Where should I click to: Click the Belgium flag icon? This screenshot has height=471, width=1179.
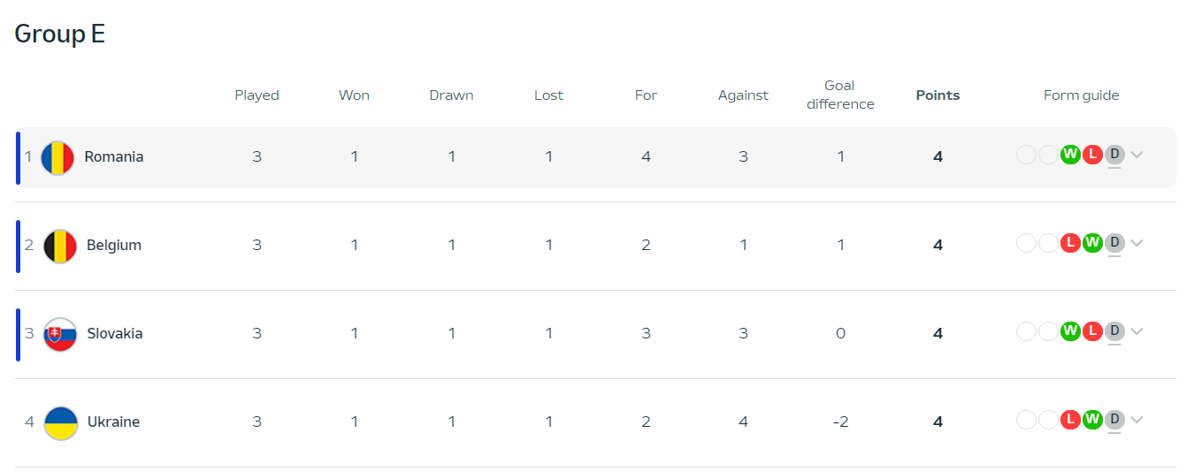[60, 246]
